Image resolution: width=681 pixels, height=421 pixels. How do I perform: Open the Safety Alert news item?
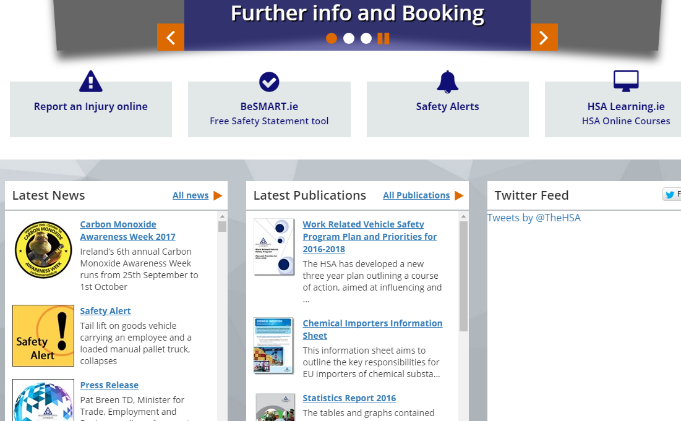point(106,311)
